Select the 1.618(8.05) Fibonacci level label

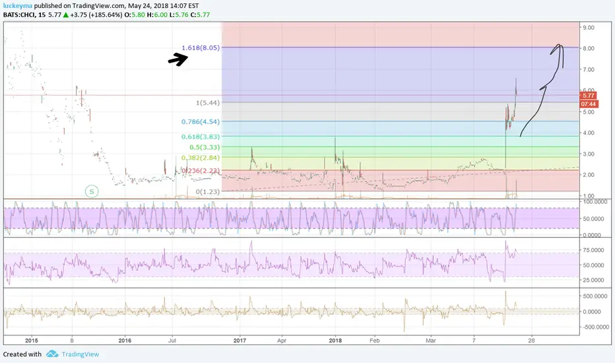(x=201, y=48)
